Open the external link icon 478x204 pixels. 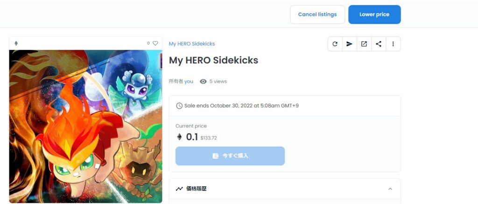364,44
